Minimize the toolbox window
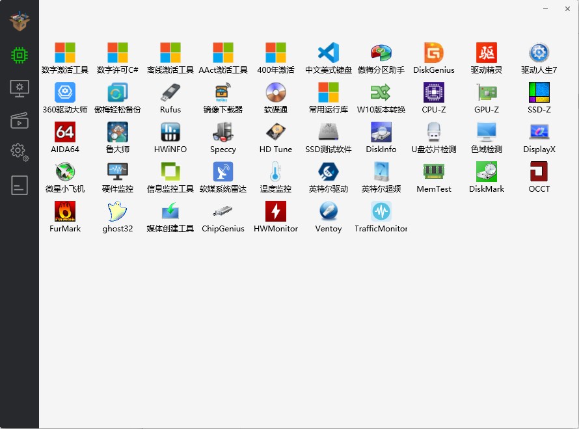 click(x=545, y=8)
